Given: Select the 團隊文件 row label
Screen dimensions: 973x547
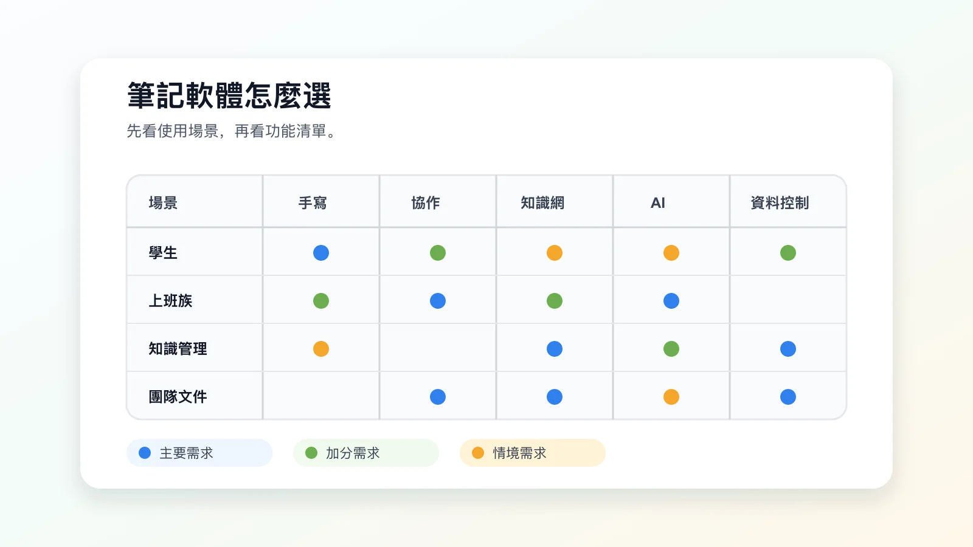Looking at the screenshot, I should [178, 397].
